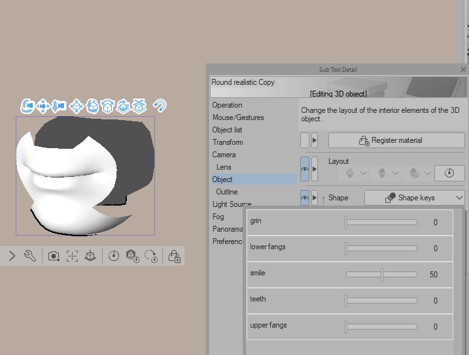The width and height of the screenshot is (469, 355).
Task: Select the camera pan manipulator icon
Action: click(43, 106)
